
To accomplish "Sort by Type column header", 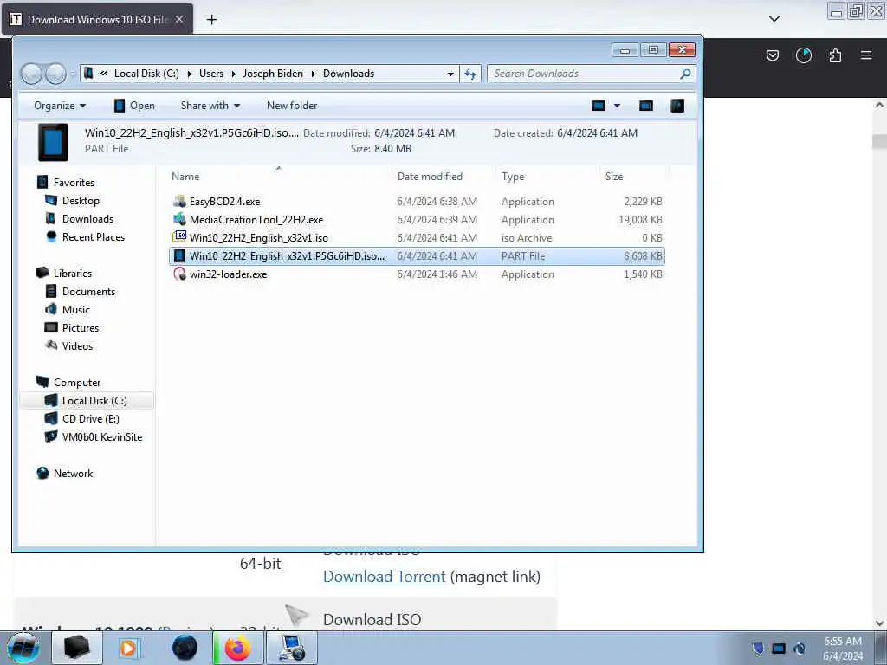I will point(513,177).
